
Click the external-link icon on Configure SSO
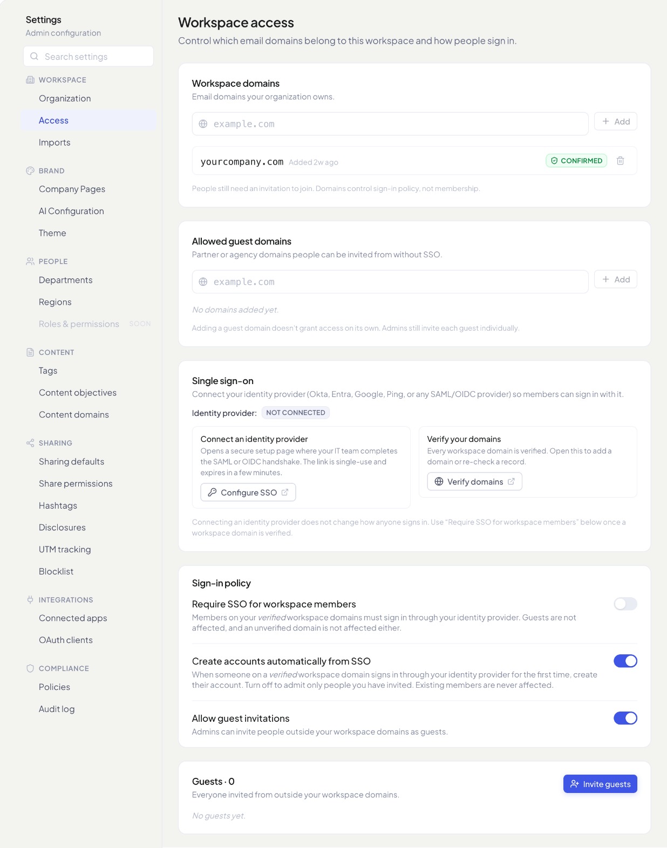click(285, 492)
